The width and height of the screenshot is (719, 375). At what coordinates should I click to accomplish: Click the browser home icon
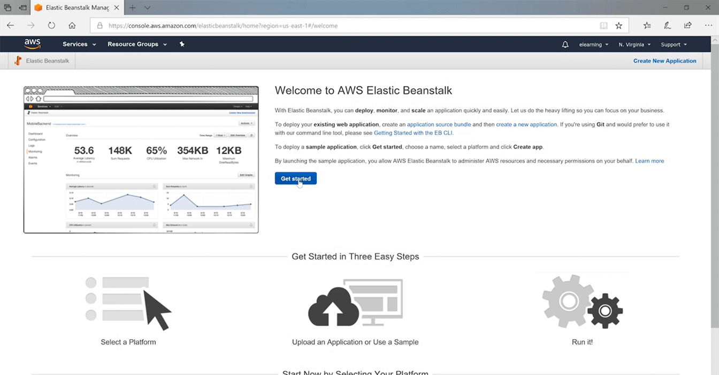pyautogui.click(x=72, y=26)
